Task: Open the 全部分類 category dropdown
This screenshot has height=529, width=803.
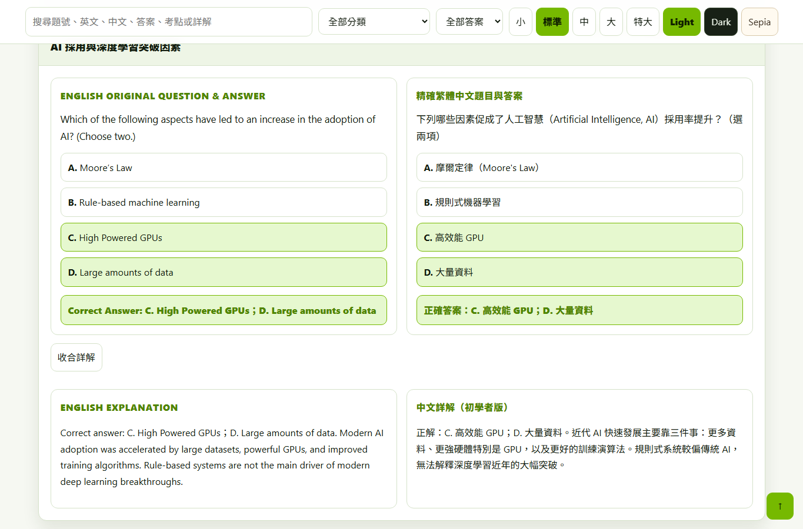Action: (374, 22)
